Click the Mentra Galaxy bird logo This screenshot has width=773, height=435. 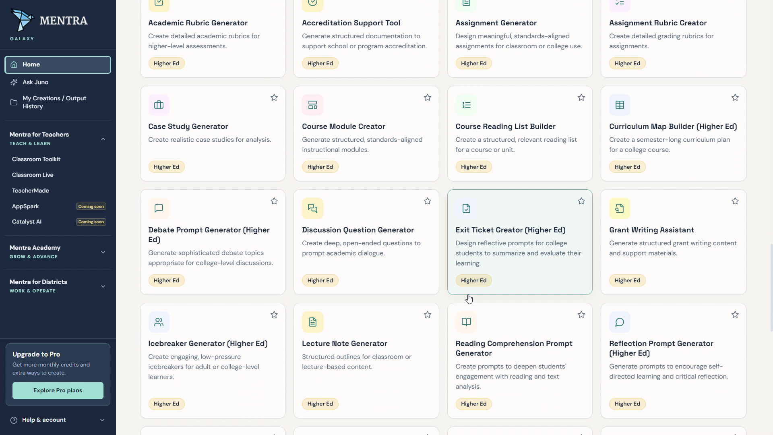22,20
